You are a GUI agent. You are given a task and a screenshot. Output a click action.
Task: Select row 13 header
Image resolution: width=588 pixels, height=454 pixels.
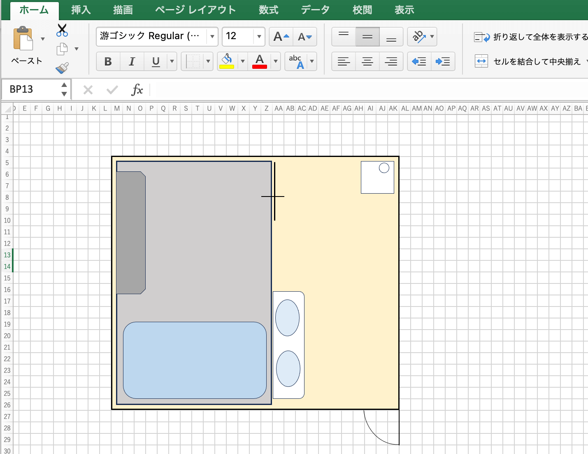point(7,255)
